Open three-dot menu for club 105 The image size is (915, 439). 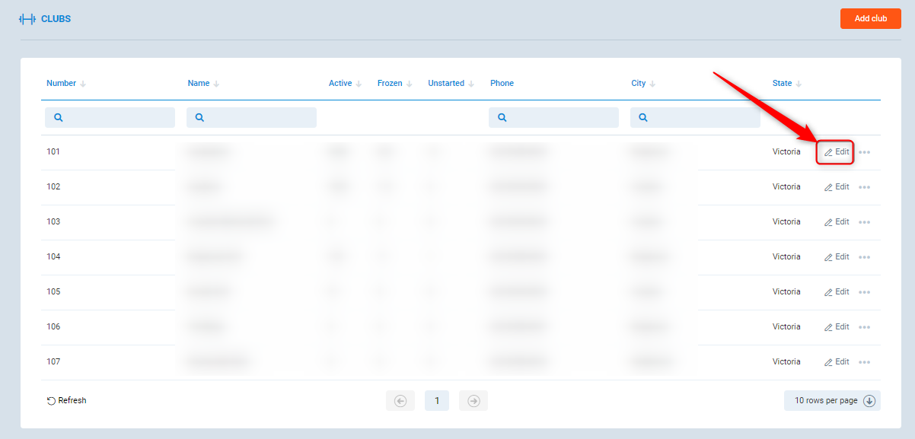(864, 292)
